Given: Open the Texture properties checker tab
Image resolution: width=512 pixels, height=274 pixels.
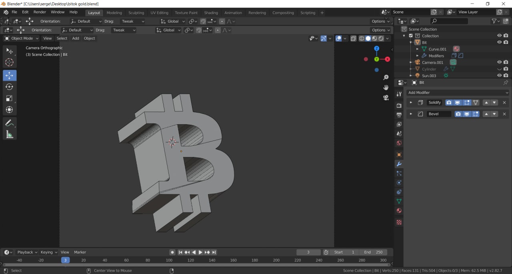Looking at the screenshot, I should [399, 222].
